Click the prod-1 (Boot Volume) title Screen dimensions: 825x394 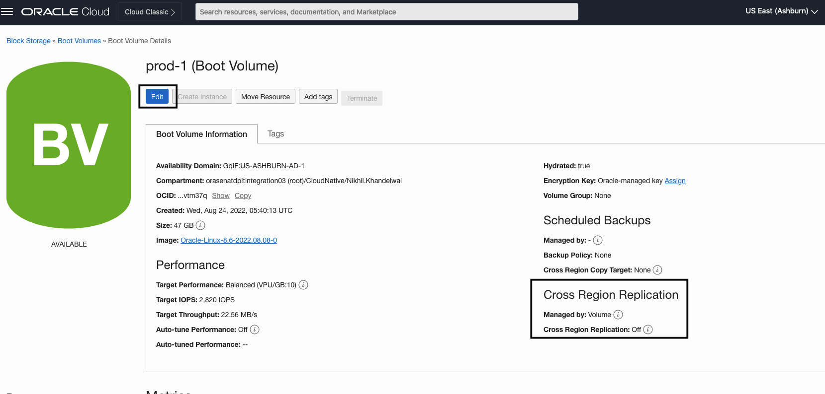212,66
